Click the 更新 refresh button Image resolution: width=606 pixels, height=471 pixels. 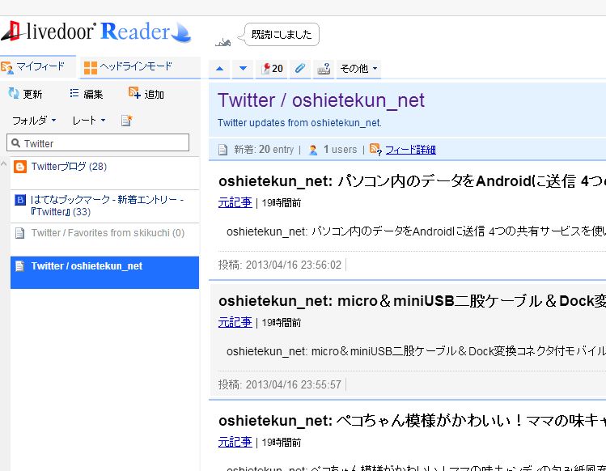click(25, 94)
